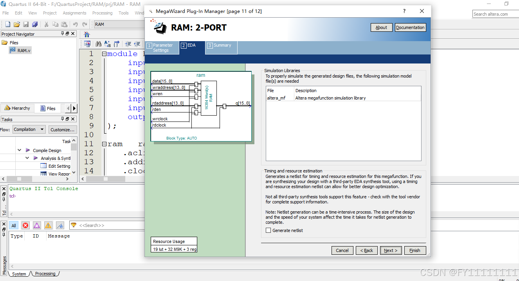
Task: Copy selection with the toolbar copy icon
Action: (55, 24)
